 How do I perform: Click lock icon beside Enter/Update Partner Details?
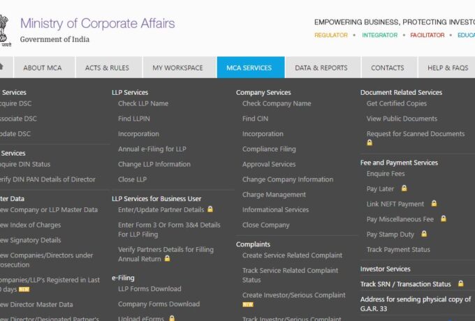(210, 209)
